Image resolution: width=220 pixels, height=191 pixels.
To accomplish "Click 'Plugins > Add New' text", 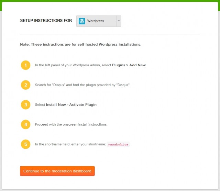I will point(129,65).
